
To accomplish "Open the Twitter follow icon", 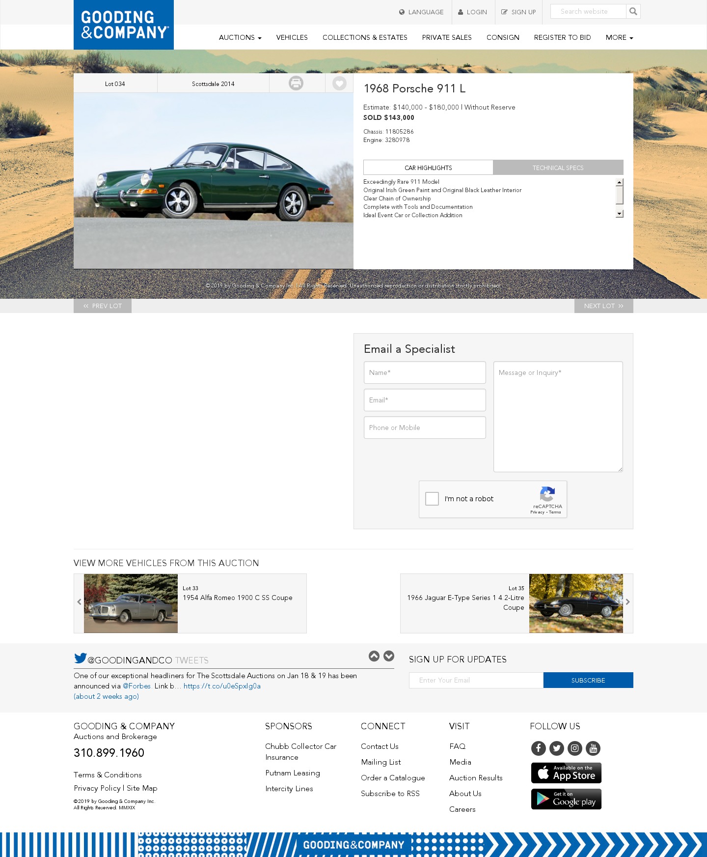I will pyautogui.click(x=556, y=748).
